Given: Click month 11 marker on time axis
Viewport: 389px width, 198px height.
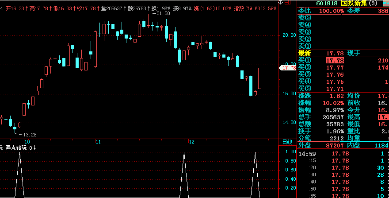Looking at the screenshot, I should (x=98, y=142).
